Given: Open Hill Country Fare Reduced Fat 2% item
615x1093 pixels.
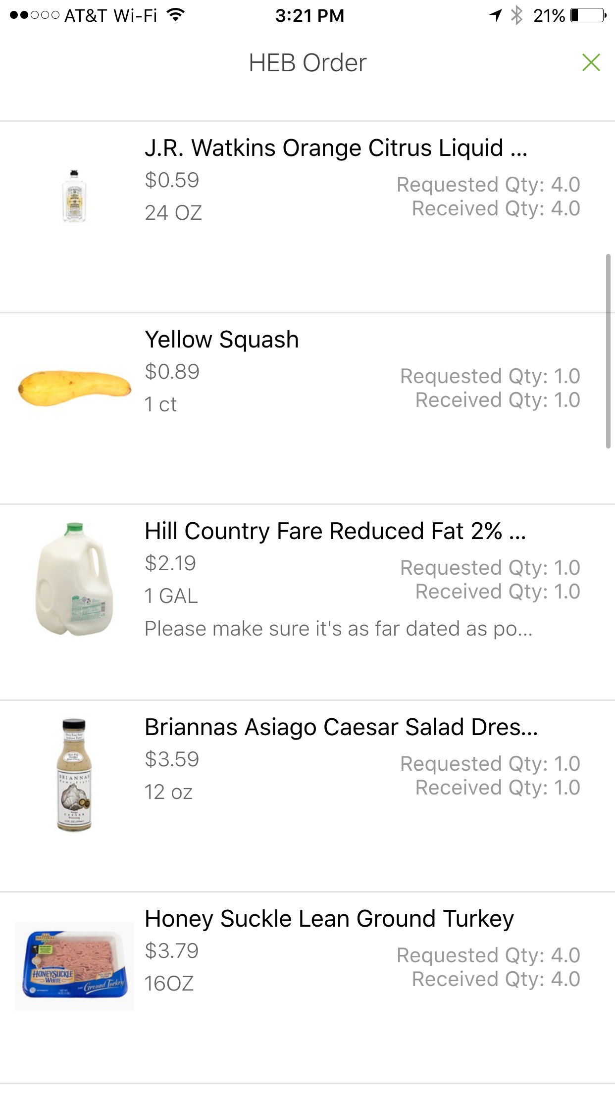Looking at the screenshot, I should click(335, 531).
